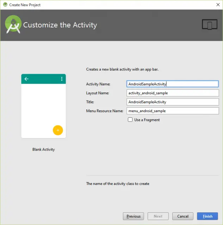
Task: Click the phone and tablet form-factor icon
Action: click(209, 24)
